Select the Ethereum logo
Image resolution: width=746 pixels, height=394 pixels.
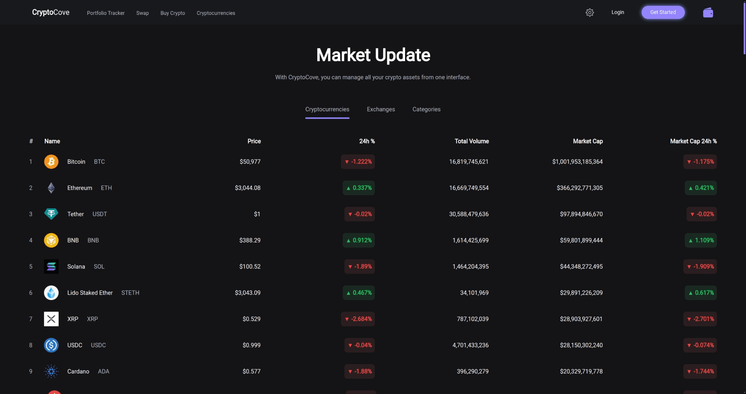pyautogui.click(x=51, y=188)
